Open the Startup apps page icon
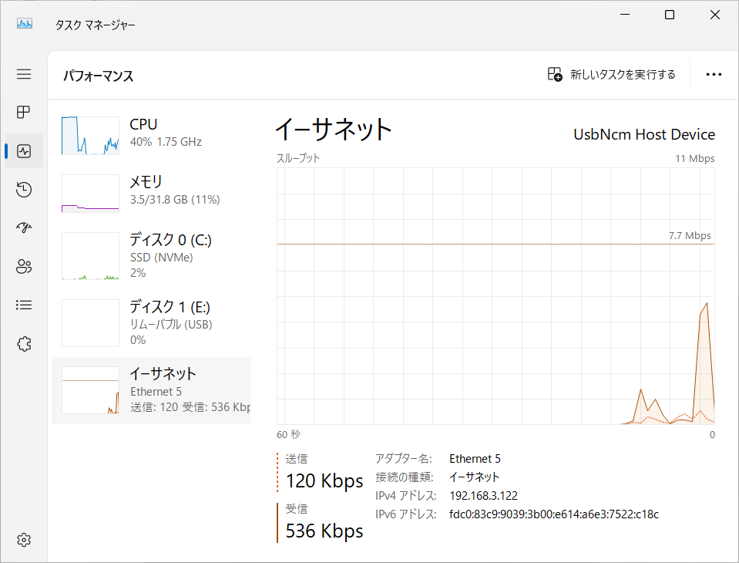Screen dimensions: 739x563 [24, 228]
